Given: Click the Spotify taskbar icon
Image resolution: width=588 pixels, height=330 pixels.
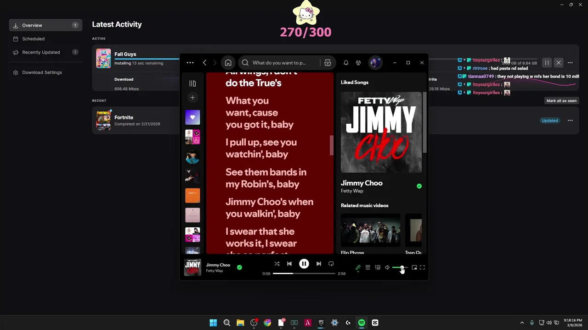Looking at the screenshot, I should (362, 323).
